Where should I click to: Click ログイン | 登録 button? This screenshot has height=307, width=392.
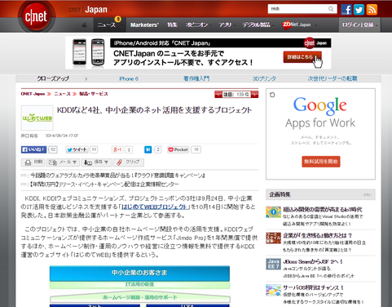(x=359, y=25)
